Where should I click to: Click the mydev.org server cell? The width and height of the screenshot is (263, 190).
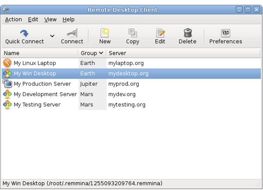pyautogui.click(x=122, y=94)
